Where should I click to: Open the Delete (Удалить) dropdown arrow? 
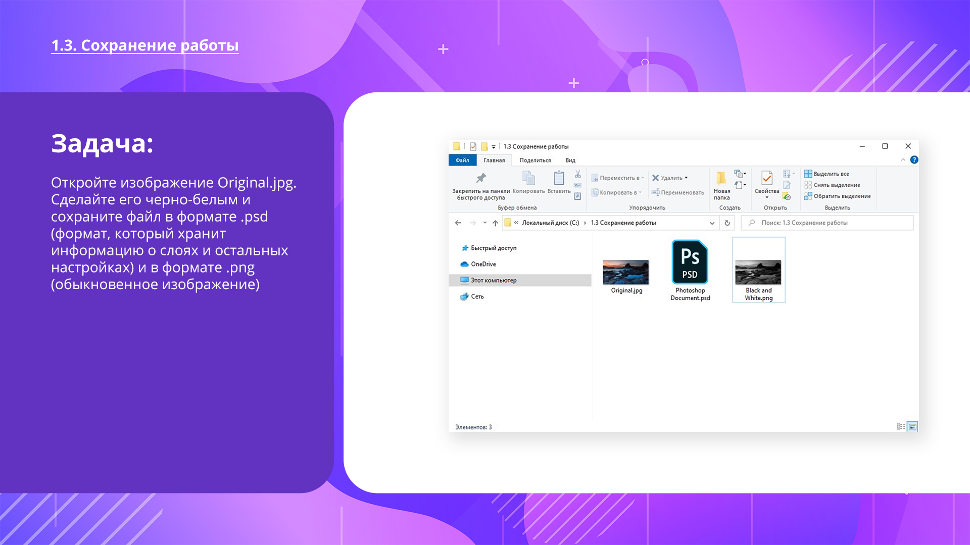click(x=686, y=178)
